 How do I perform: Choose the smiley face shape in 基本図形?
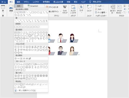coord(32,38)
